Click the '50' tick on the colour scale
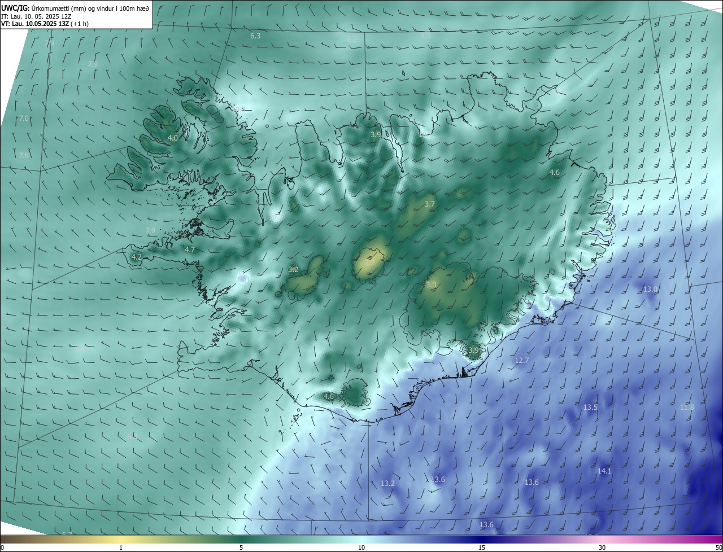 [718, 547]
